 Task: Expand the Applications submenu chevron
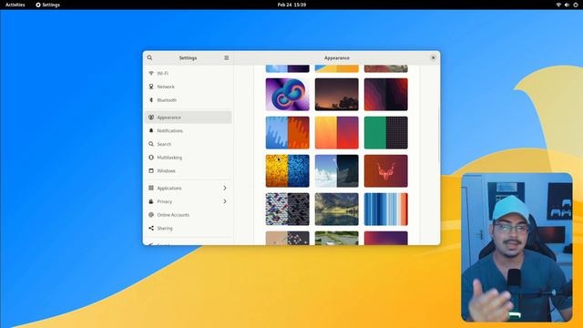225,188
